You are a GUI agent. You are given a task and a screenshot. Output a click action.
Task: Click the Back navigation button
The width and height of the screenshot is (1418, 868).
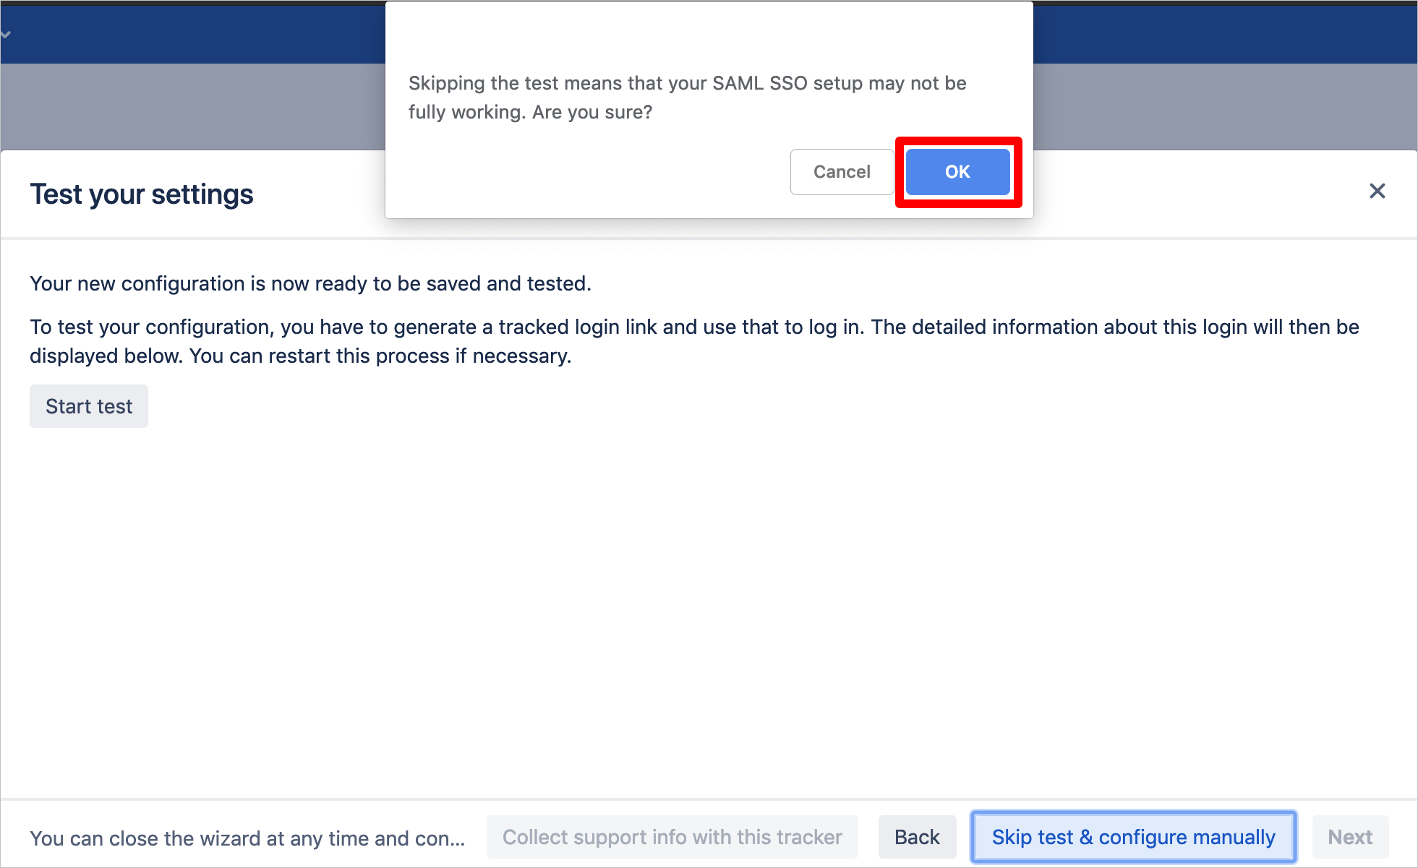tap(918, 837)
